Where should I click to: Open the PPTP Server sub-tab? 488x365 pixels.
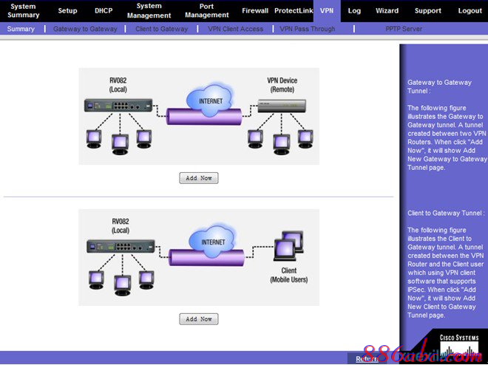[x=404, y=29]
